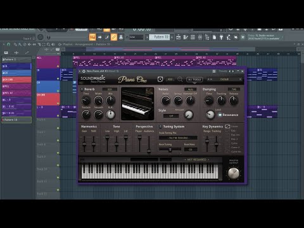Click the shopping cart icon in toolbar

(243, 37)
